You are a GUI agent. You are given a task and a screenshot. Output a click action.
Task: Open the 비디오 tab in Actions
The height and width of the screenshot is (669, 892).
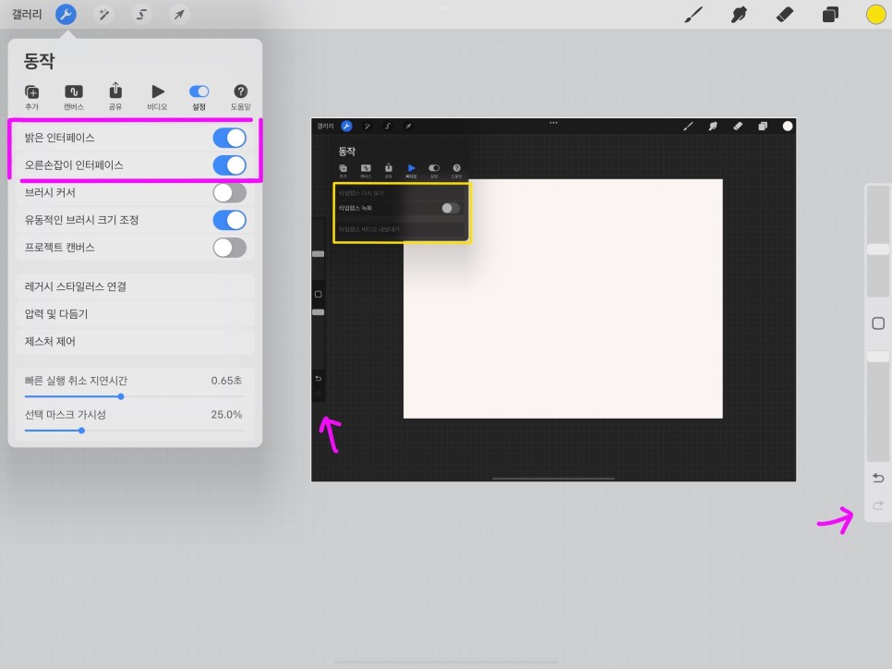click(x=158, y=97)
